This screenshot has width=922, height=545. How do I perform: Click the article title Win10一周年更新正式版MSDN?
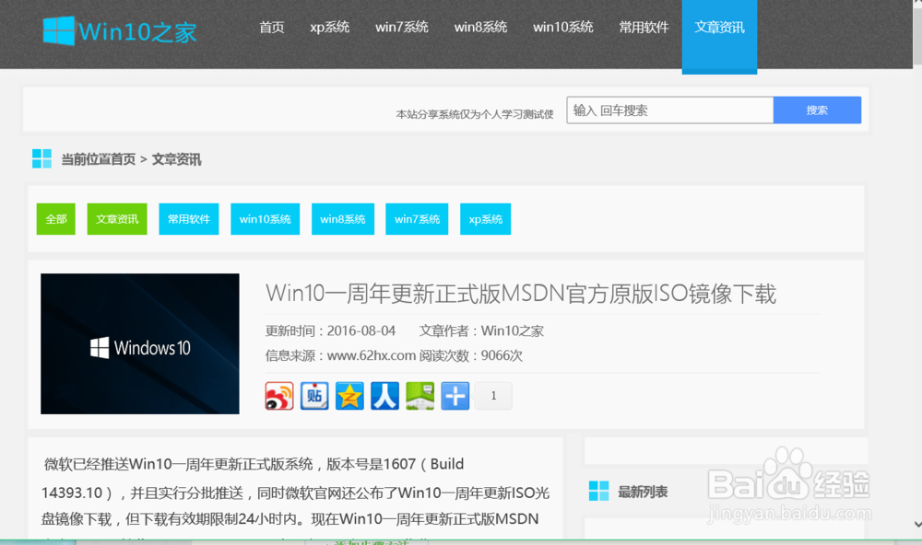click(521, 293)
